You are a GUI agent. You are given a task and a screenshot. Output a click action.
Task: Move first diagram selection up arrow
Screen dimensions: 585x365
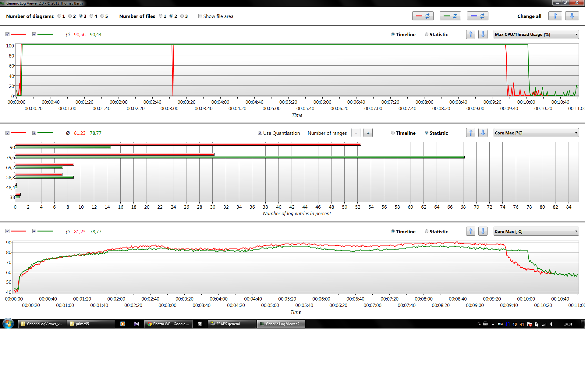pyautogui.click(x=471, y=34)
